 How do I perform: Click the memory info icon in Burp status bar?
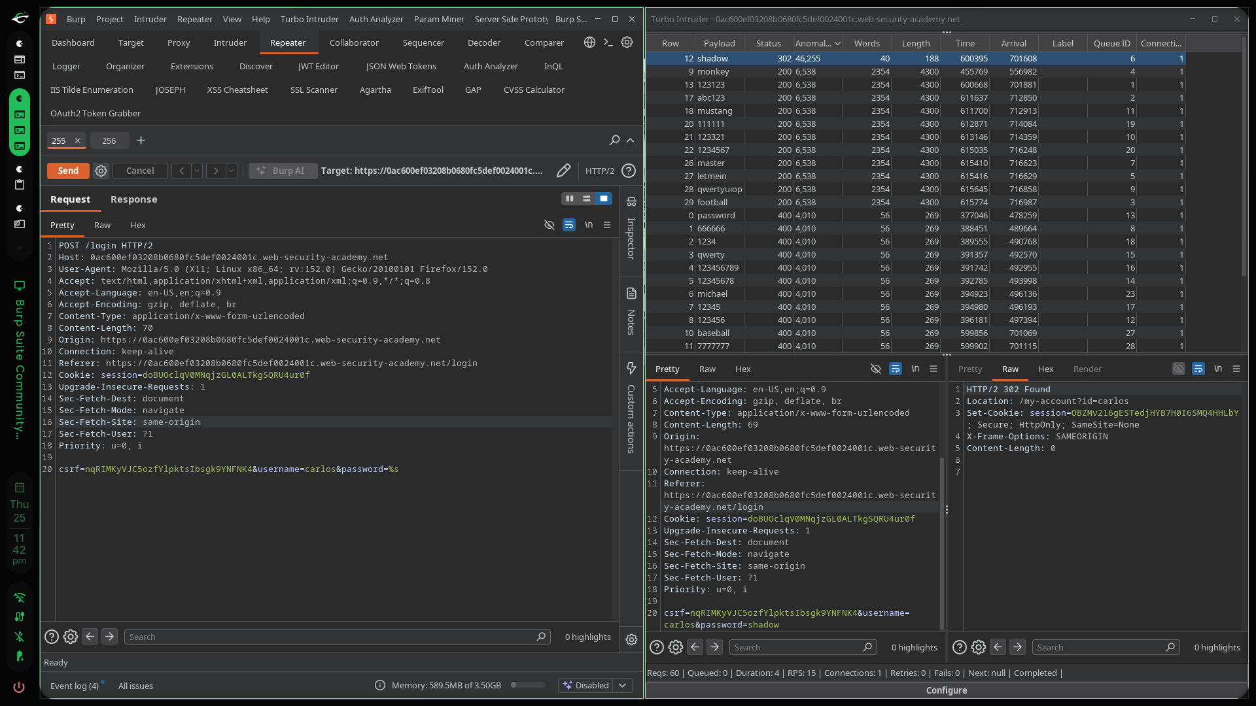click(x=380, y=685)
